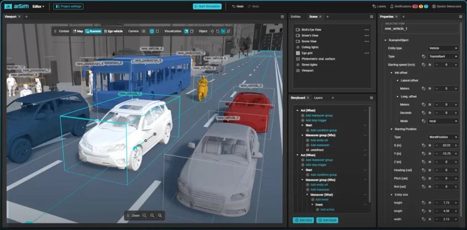Click the zoom out magnifier icon

[145, 215]
